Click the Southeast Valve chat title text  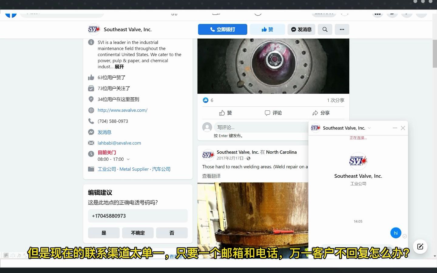pos(344,128)
